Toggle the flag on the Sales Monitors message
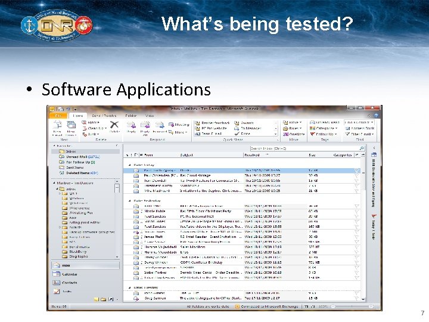Image resolution: width=429 pixels, height=322 pixels. point(356,247)
